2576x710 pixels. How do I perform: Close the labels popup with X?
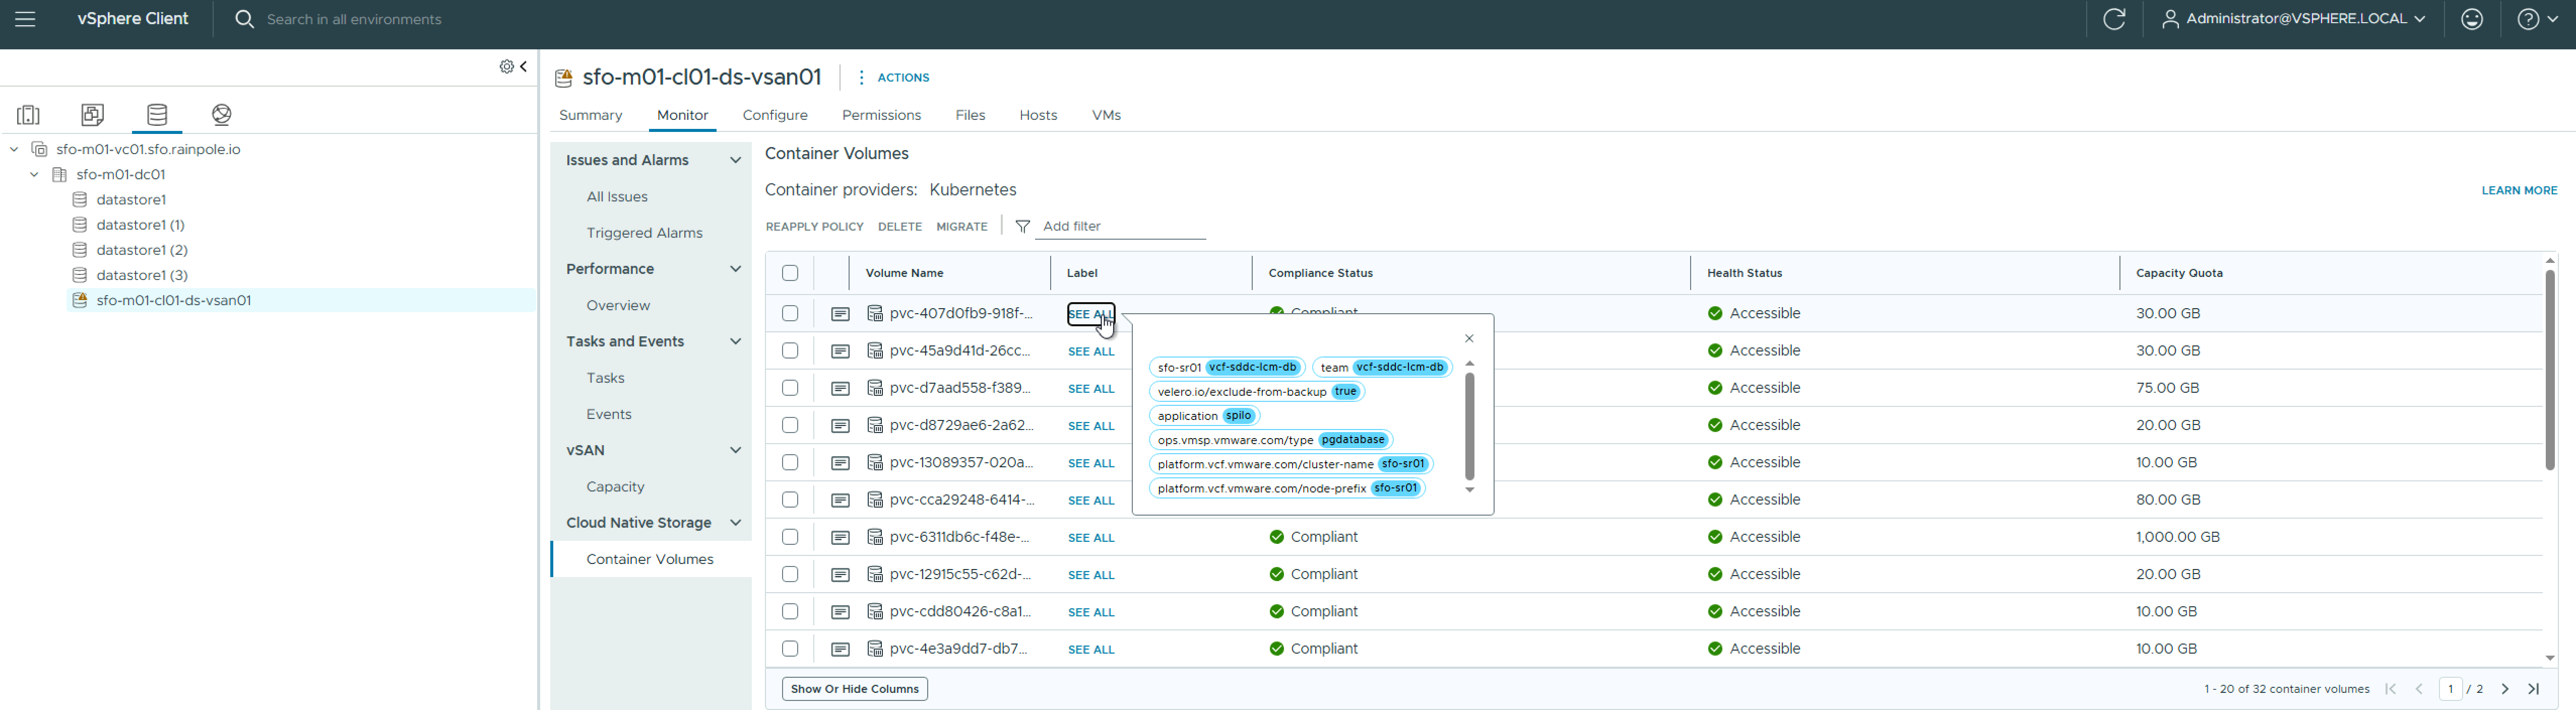coord(1469,338)
